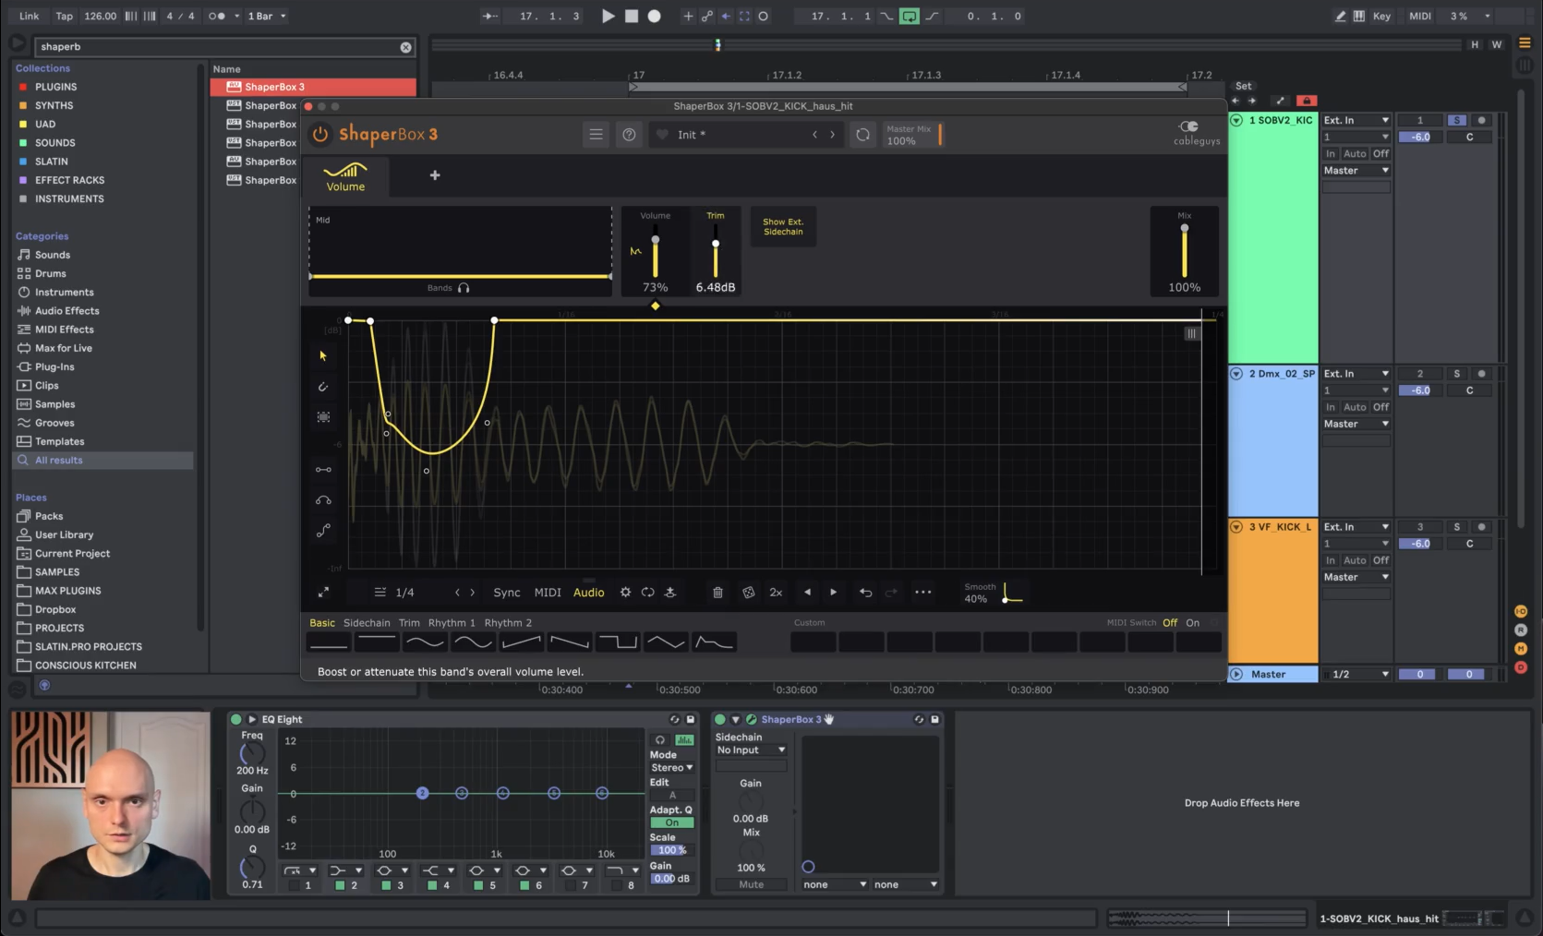
Task: Turn MIDI Switch On in ShaperBox
Action: click(x=1192, y=622)
